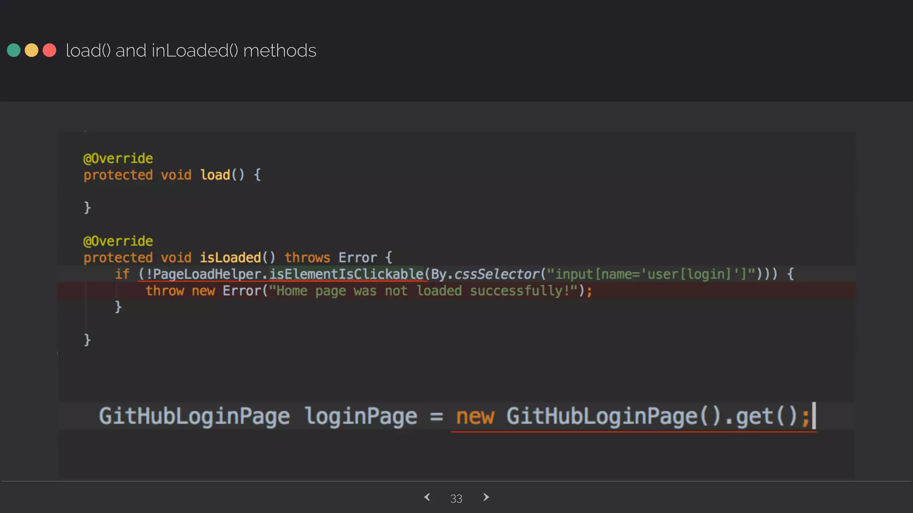
Task: Click the isLoaded() method name
Action: coord(230,257)
